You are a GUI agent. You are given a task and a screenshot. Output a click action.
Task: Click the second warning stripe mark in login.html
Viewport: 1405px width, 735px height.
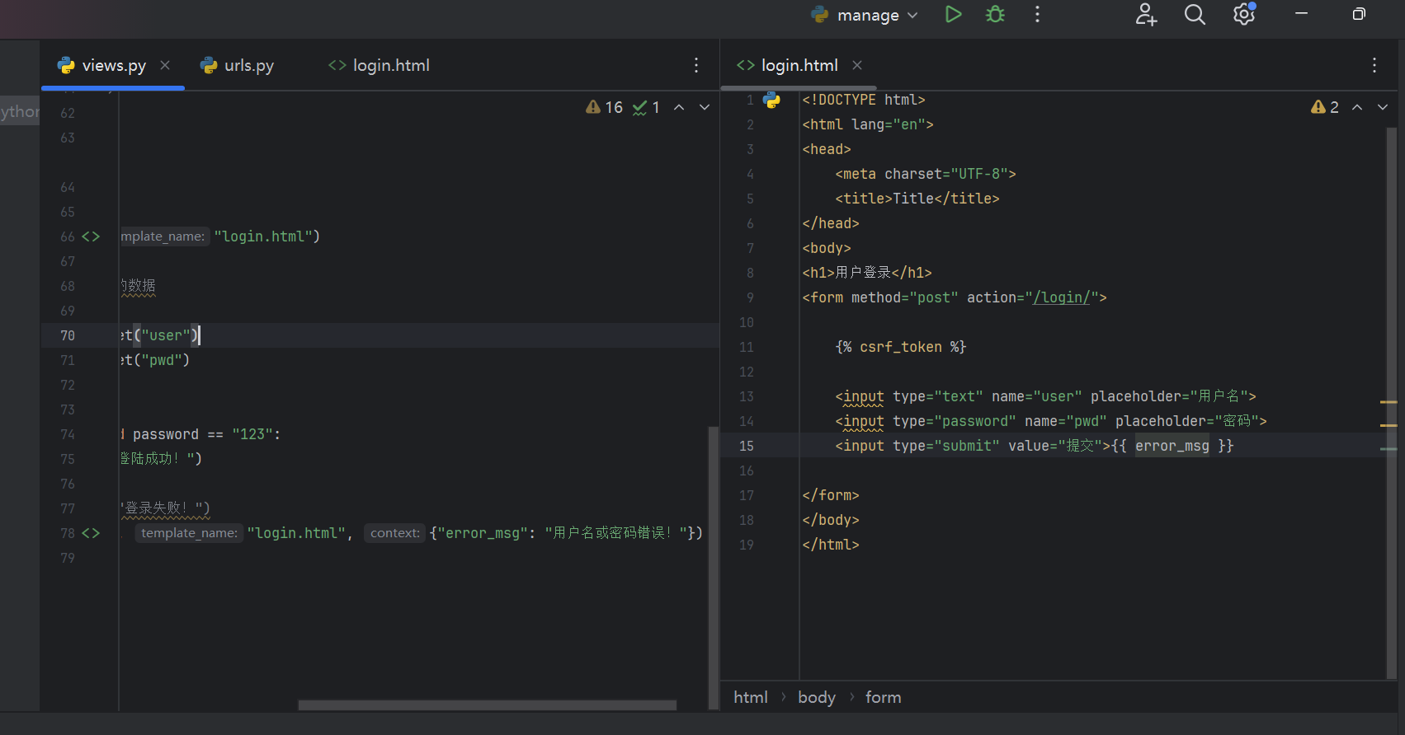(1388, 425)
